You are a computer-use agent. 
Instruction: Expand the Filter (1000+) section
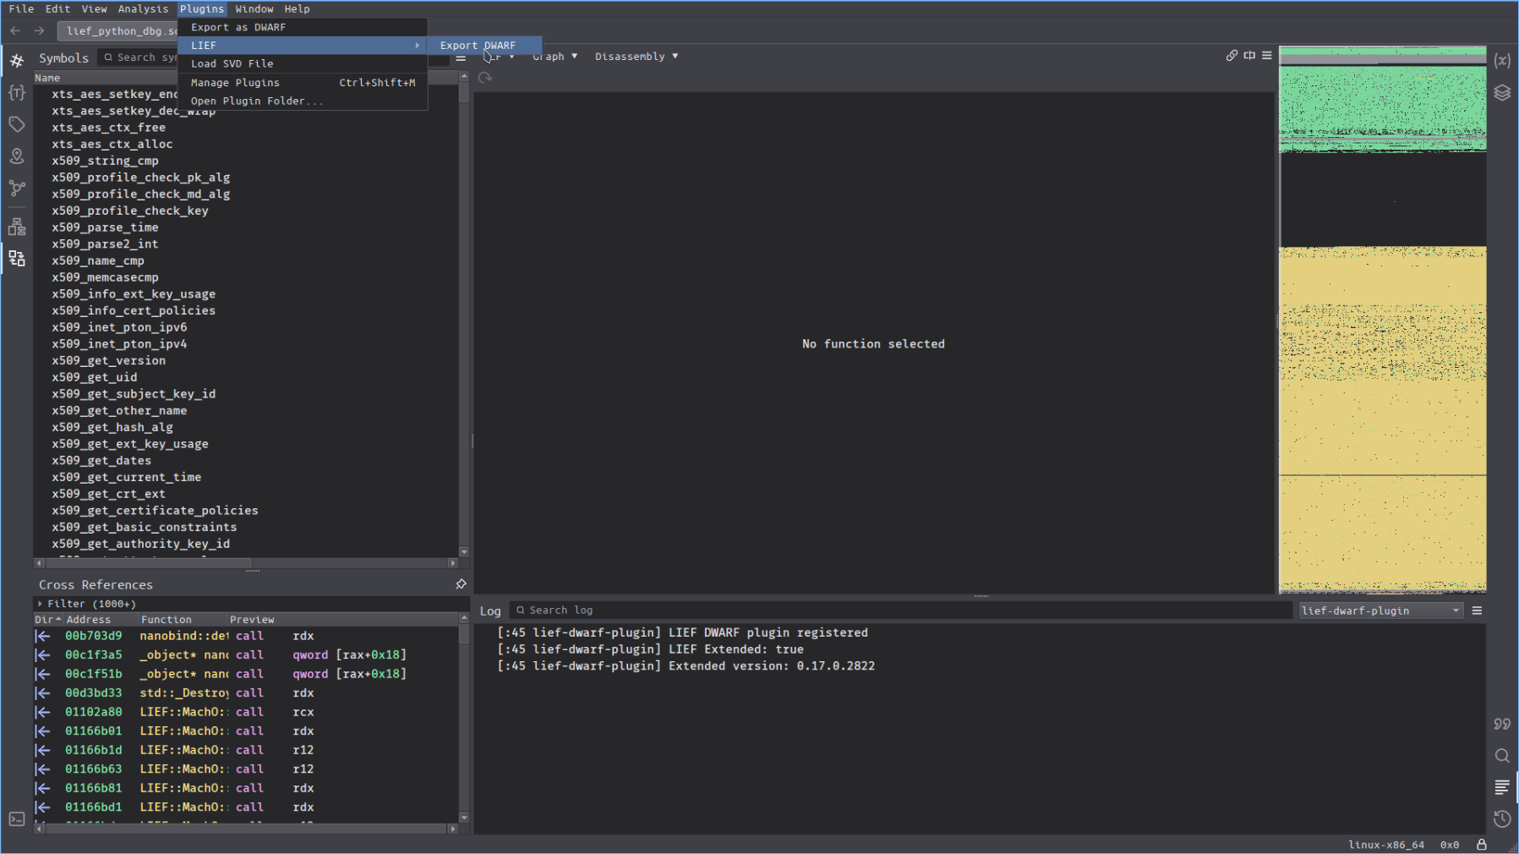pos(40,604)
